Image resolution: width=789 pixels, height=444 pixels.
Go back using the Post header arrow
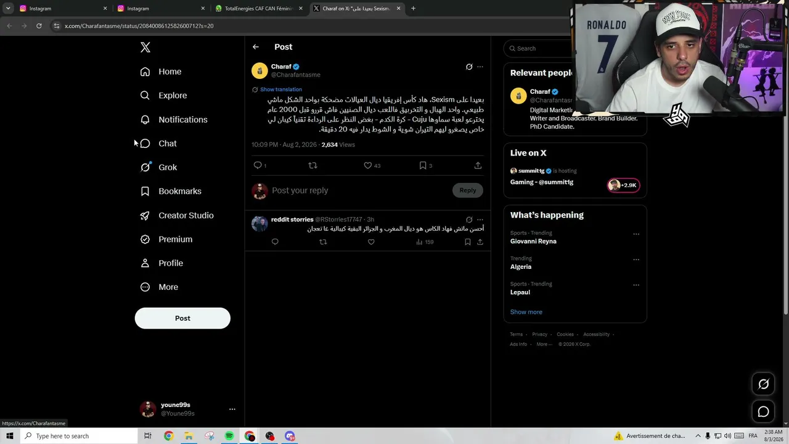point(256,47)
